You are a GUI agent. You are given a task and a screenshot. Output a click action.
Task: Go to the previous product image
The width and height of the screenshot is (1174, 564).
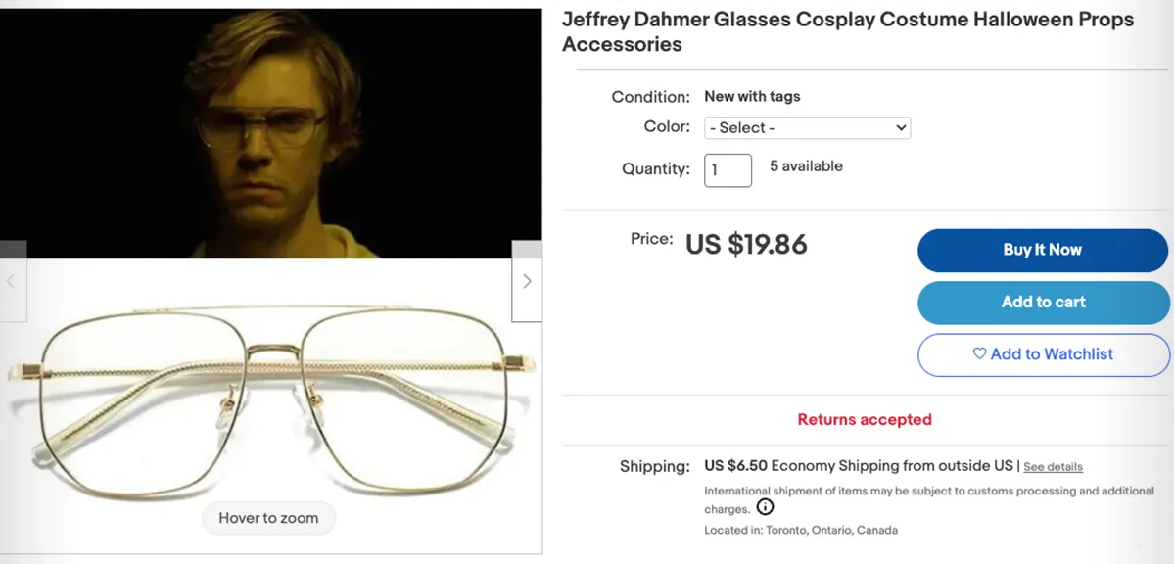point(12,282)
